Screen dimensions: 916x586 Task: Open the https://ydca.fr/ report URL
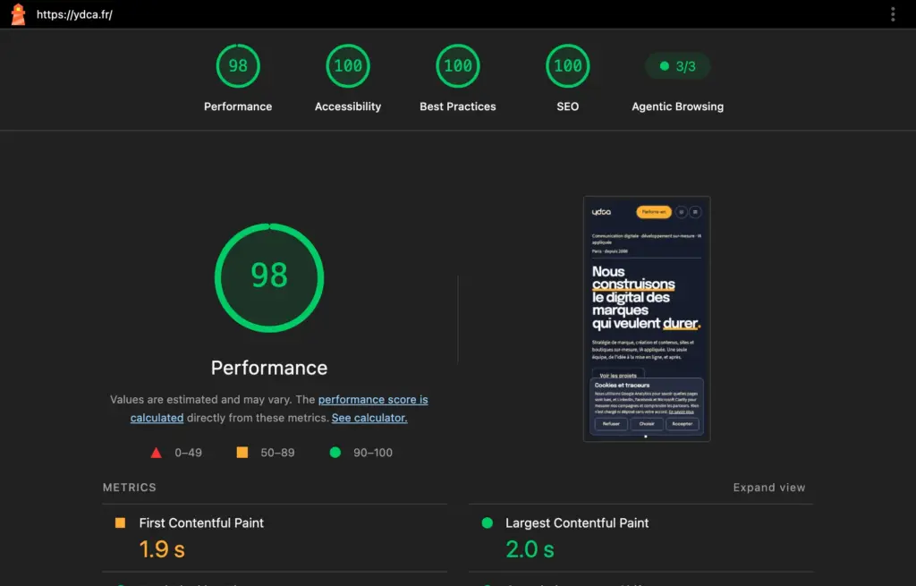point(74,14)
